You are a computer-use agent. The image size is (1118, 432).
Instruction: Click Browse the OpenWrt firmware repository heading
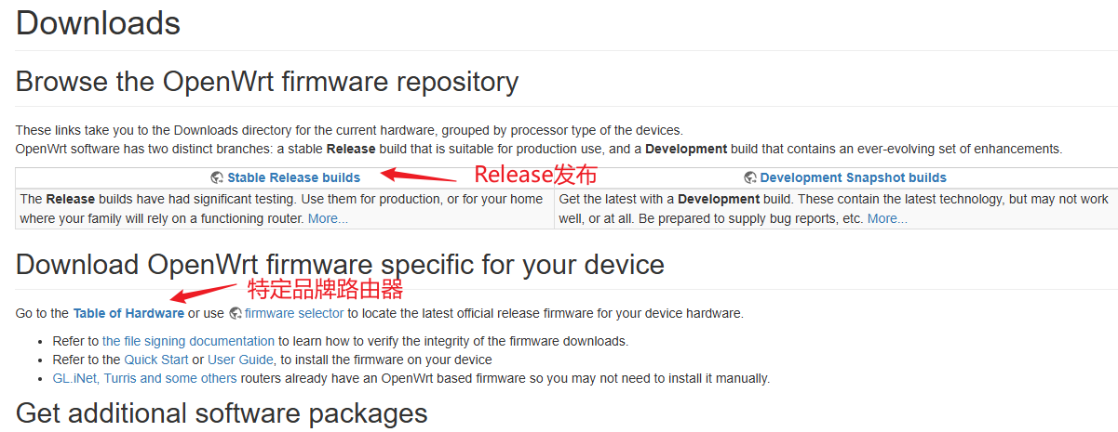tap(266, 82)
